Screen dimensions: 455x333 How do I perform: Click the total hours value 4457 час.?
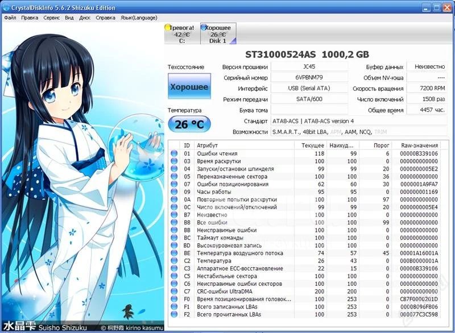427,110
